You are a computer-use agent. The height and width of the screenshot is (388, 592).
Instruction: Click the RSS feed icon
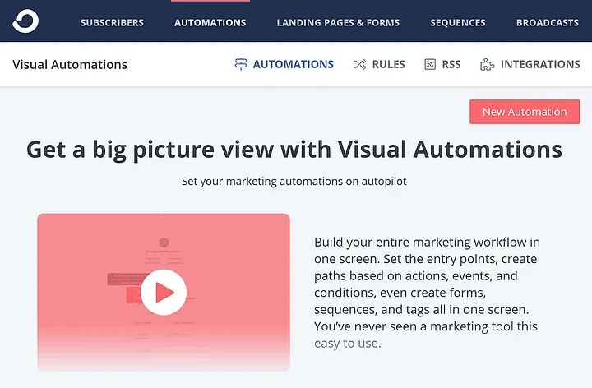430,65
